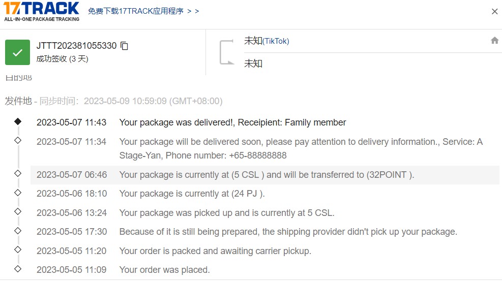Select the marker for 2023-05-07 11:34 event
502x281 pixels.
18,141
